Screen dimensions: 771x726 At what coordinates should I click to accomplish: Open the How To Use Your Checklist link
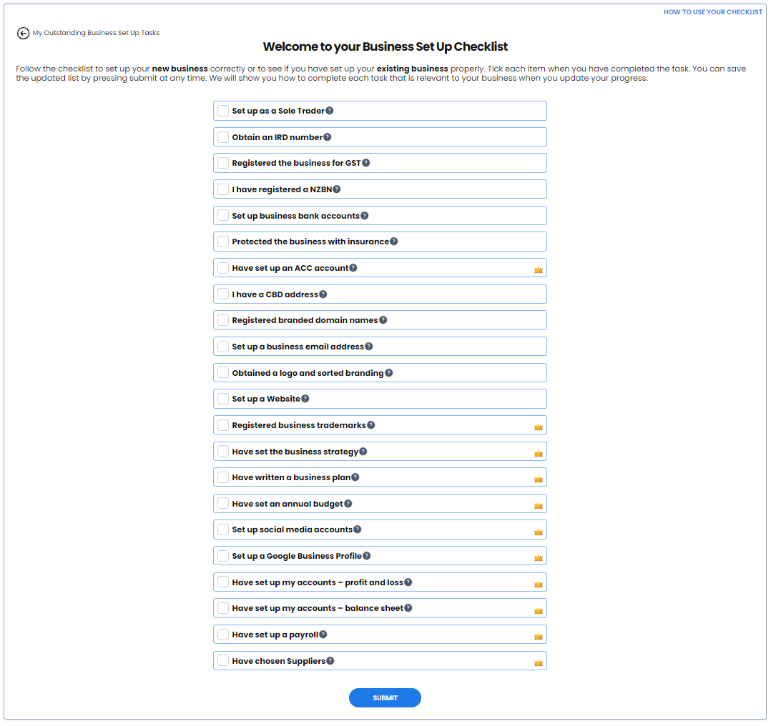[712, 11]
